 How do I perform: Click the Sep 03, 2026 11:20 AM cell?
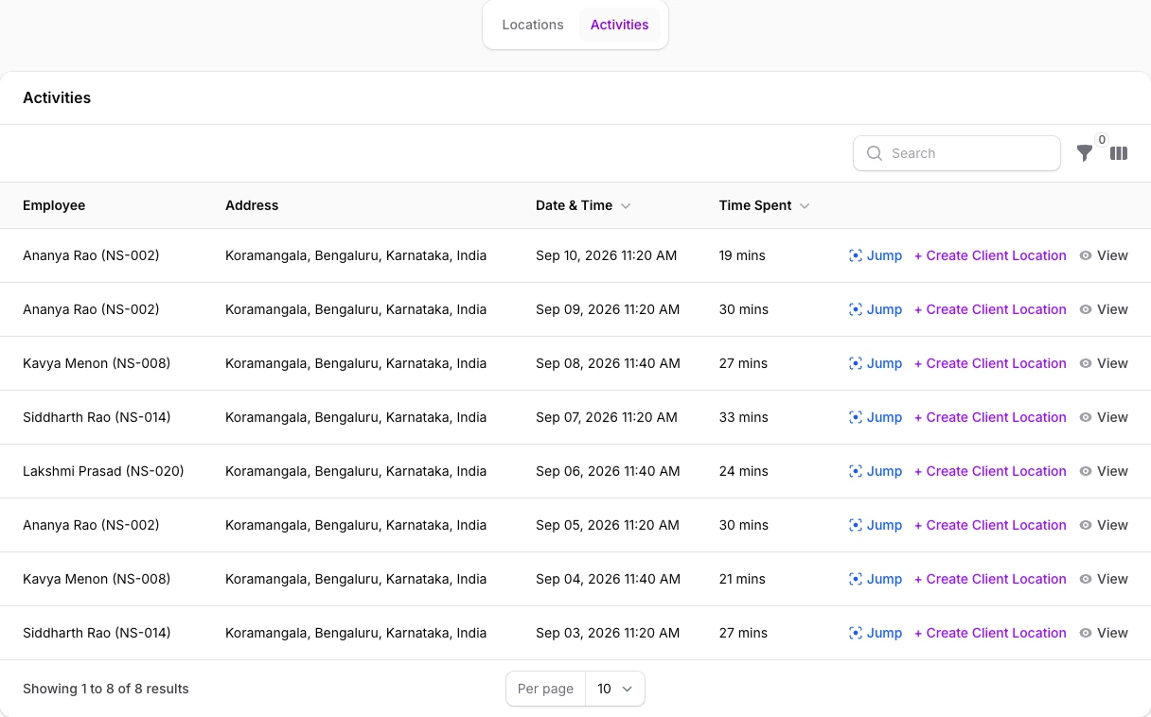(608, 633)
